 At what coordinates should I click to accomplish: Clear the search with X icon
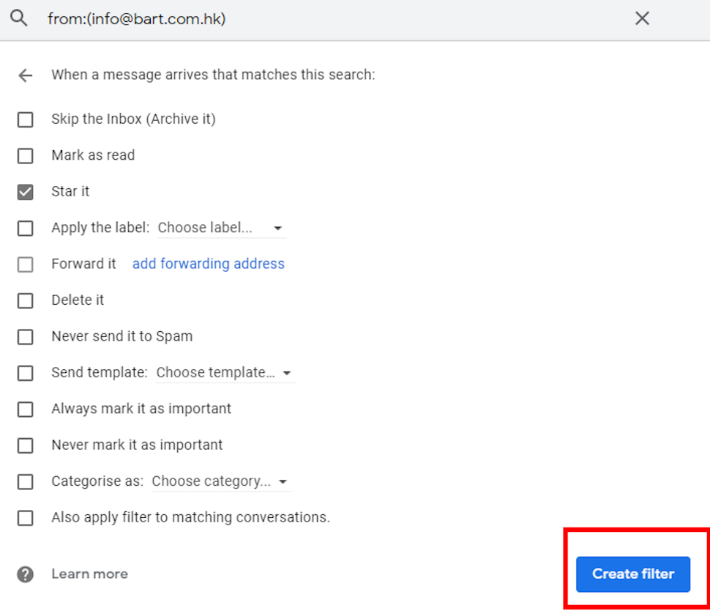pos(642,18)
